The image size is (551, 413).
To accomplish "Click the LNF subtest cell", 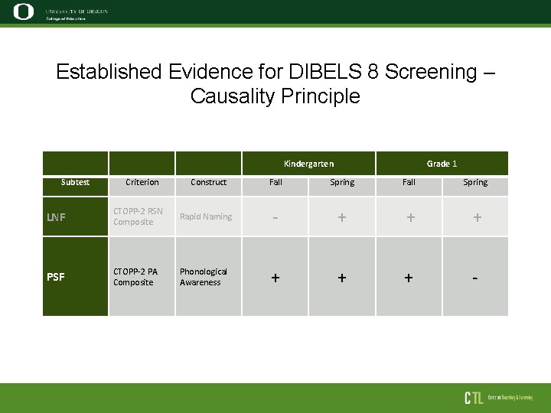I will click(75, 216).
